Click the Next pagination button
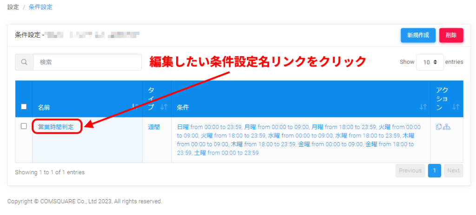 [x=453, y=170]
